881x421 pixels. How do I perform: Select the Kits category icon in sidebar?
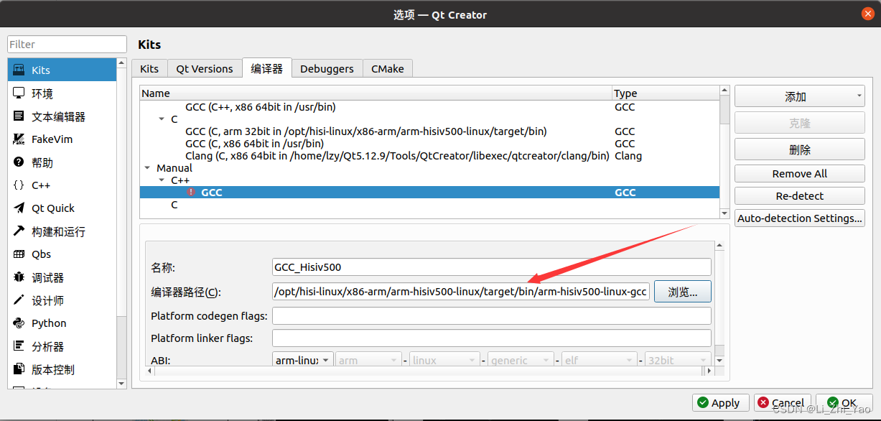coord(19,70)
